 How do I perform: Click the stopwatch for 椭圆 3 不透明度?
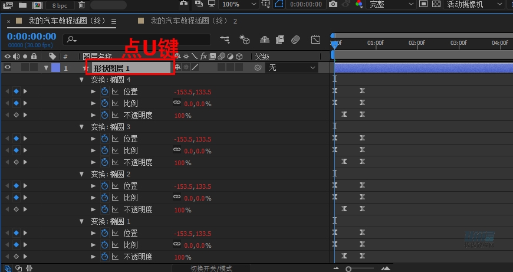pos(104,162)
